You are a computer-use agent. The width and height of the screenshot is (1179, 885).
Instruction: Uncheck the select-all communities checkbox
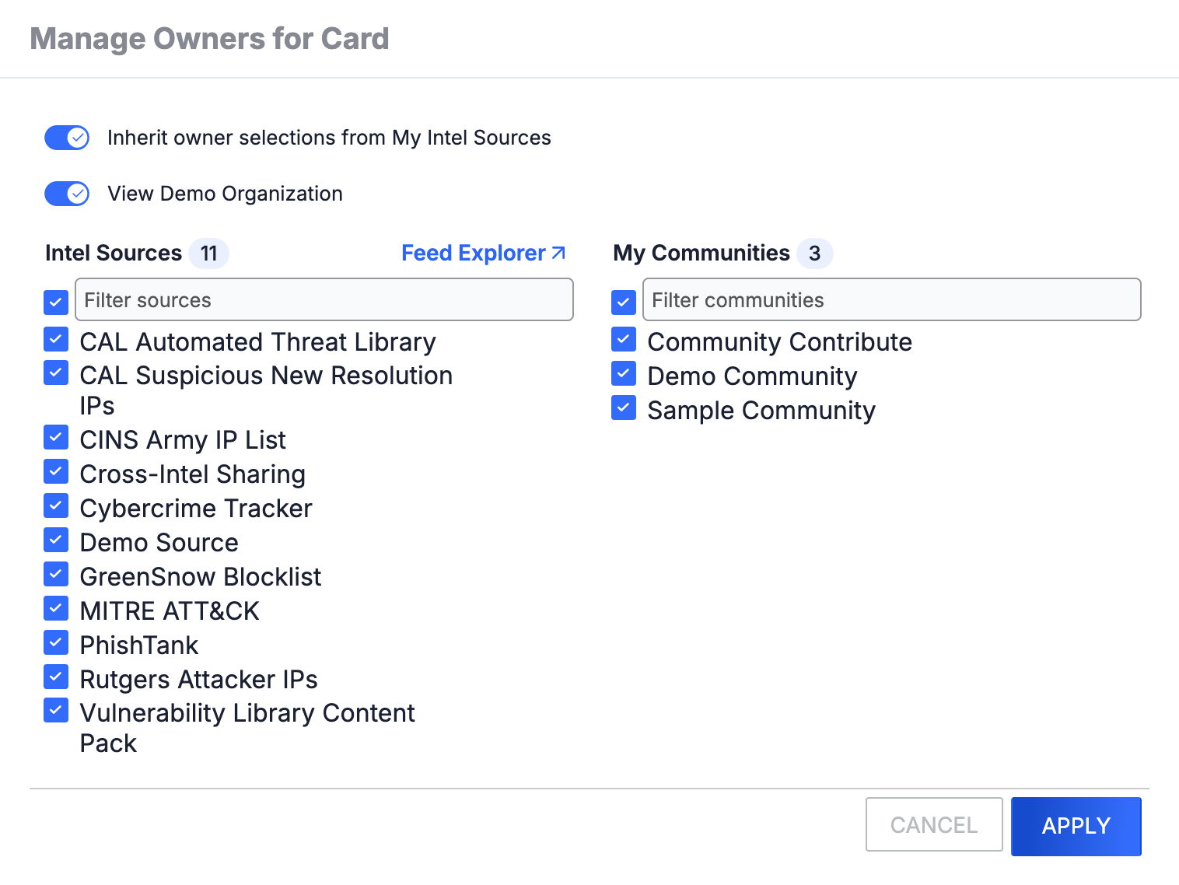pyautogui.click(x=624, y=303)
